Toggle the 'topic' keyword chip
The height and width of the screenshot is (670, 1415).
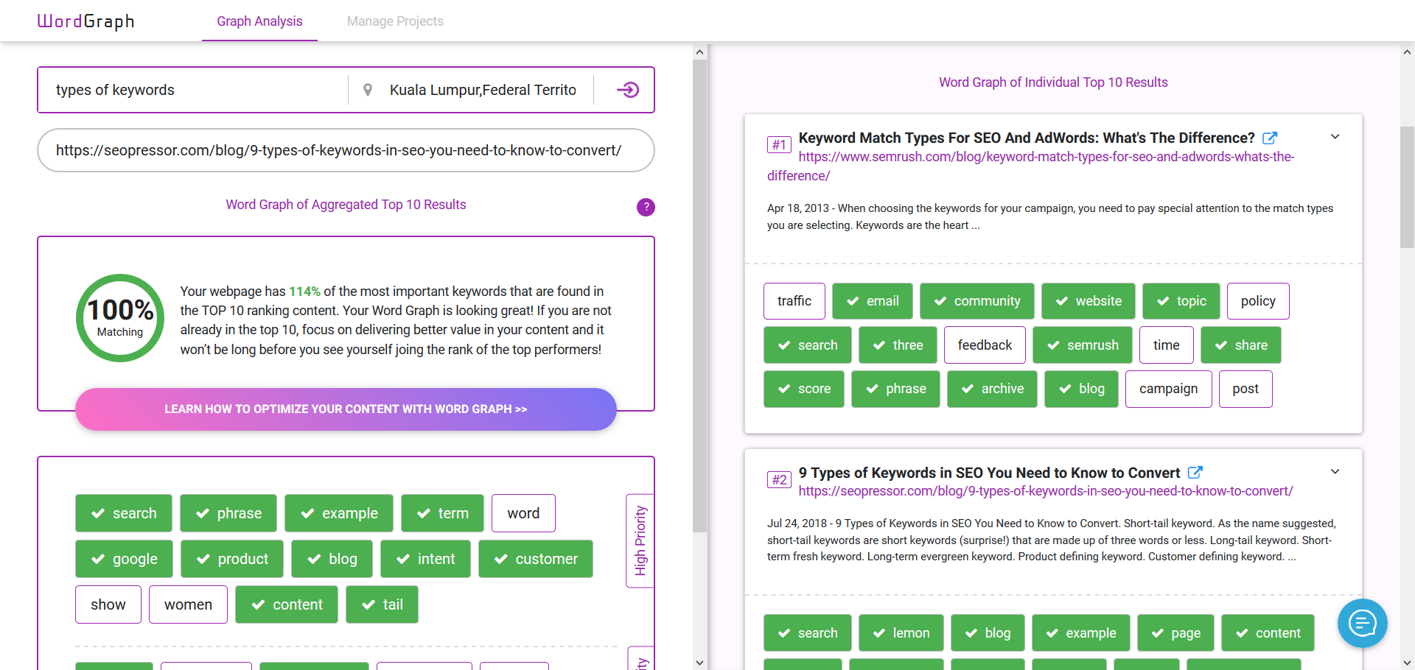click(1181, 301)
